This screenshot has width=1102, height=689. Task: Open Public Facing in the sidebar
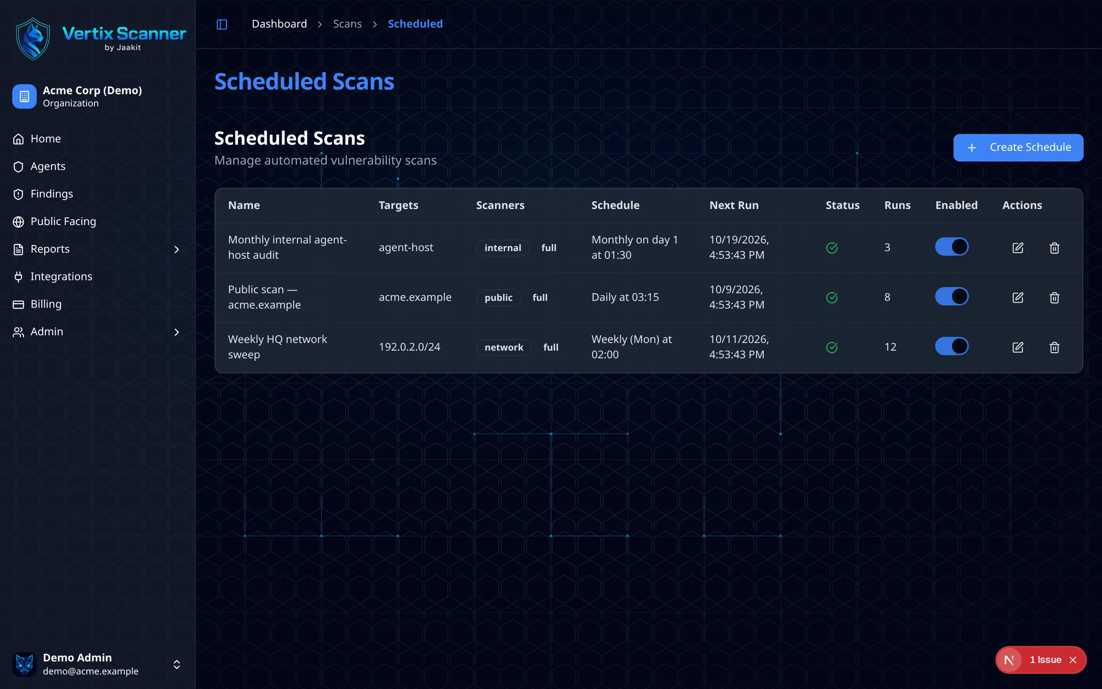98,222
